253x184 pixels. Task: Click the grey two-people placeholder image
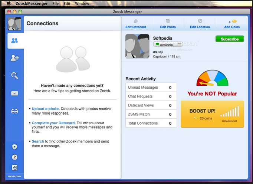pos(73,59)
